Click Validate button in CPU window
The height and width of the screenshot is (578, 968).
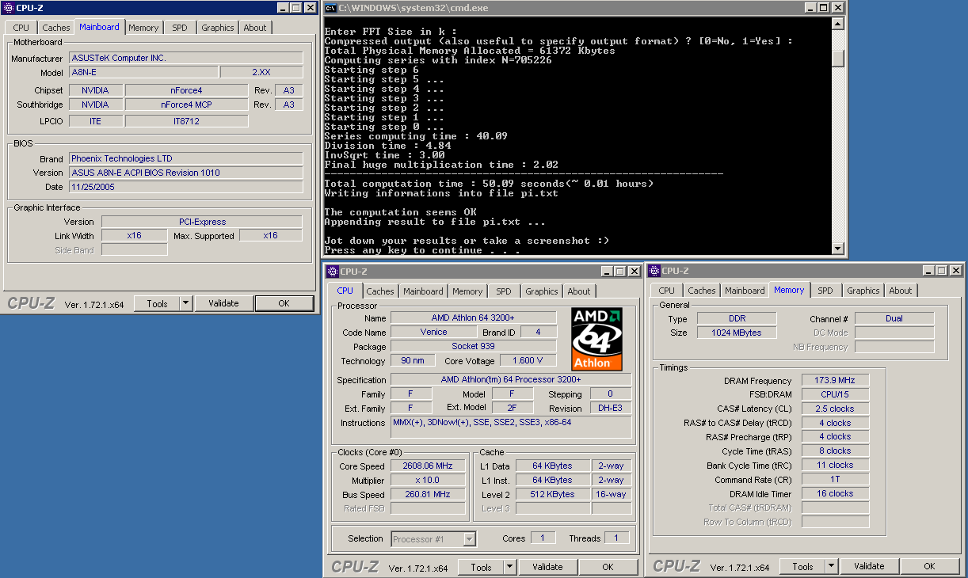tap(547, 567)
